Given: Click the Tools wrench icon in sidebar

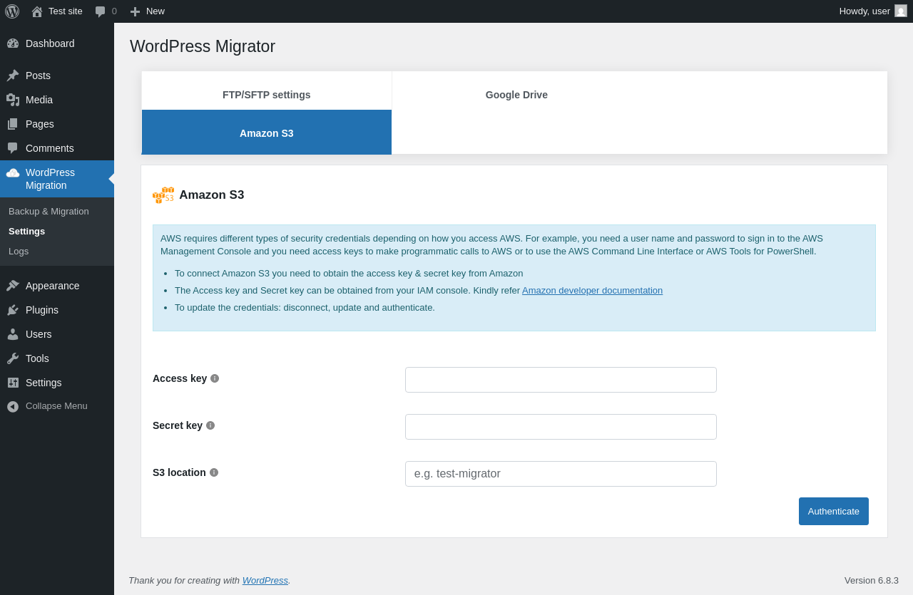Looking at the screenshot, I should point(13,358).
